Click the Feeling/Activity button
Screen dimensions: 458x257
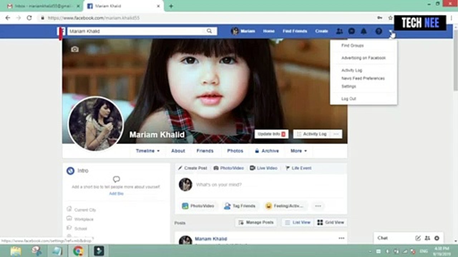[285, 206]
